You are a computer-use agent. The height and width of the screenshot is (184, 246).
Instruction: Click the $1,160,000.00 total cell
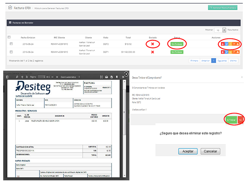[x=128, y=52]
